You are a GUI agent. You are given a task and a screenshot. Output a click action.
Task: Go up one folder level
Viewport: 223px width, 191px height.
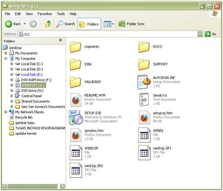tap(48, 24)
